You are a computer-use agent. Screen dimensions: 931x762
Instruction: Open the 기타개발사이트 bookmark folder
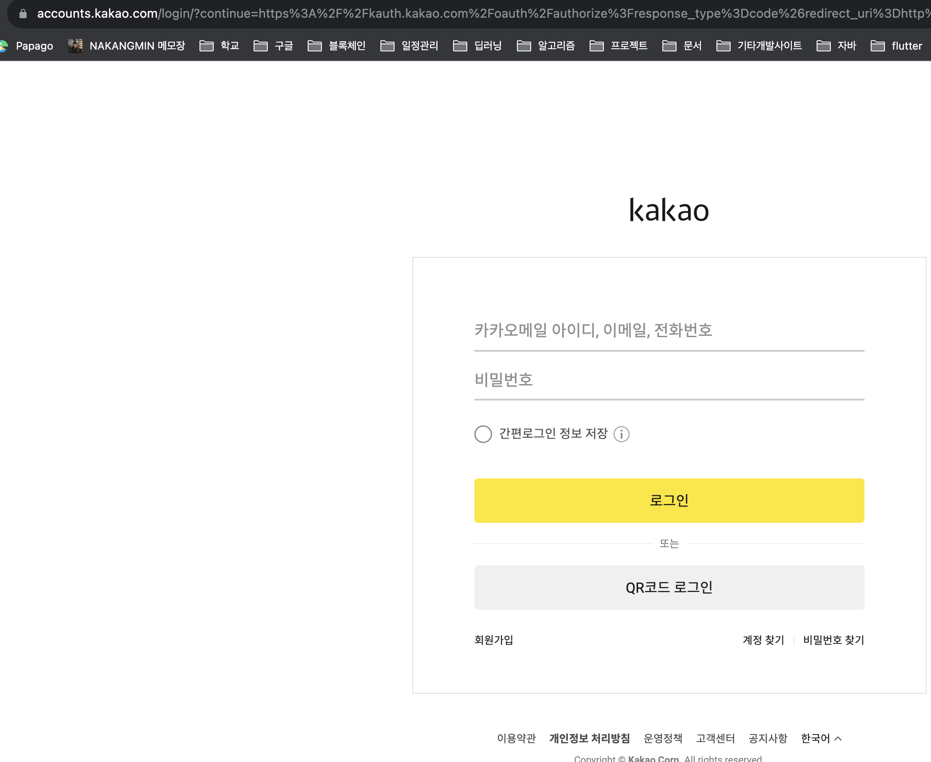(x=759, y=46)
